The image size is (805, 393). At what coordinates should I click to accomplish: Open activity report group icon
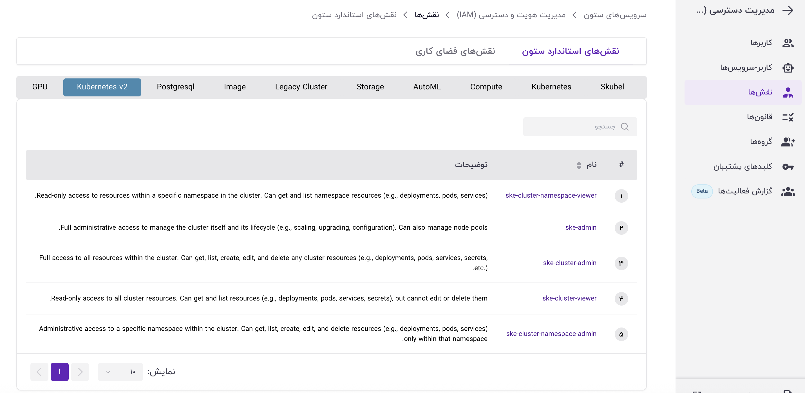click(x=788, y=191)
